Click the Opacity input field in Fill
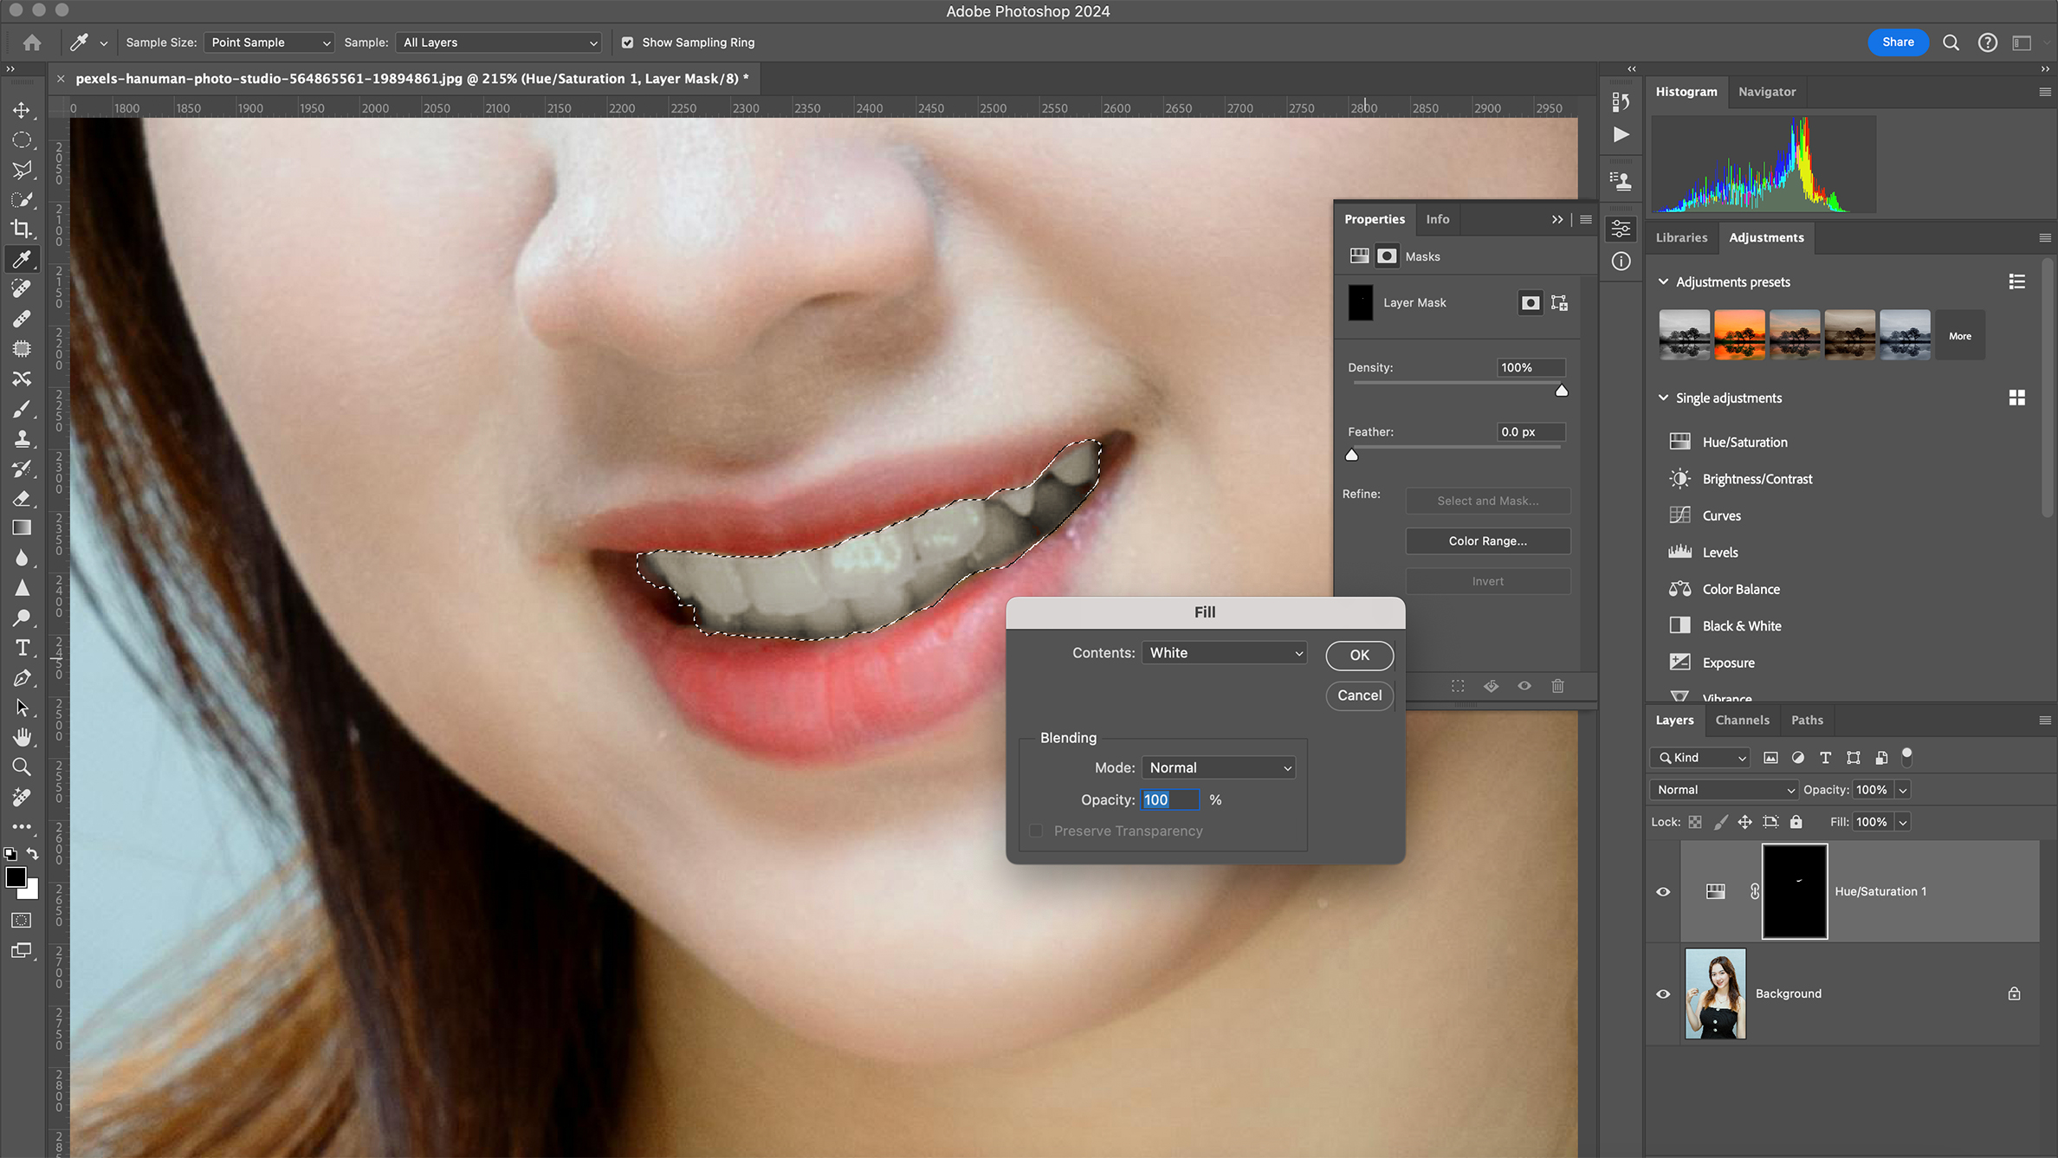 [x=1169, y=799]
